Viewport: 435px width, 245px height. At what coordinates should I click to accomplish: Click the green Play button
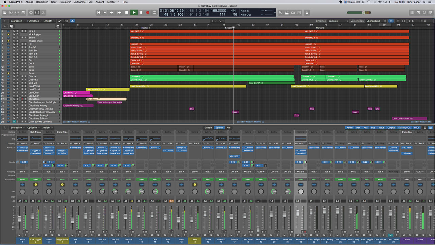[x=134, y=13]
